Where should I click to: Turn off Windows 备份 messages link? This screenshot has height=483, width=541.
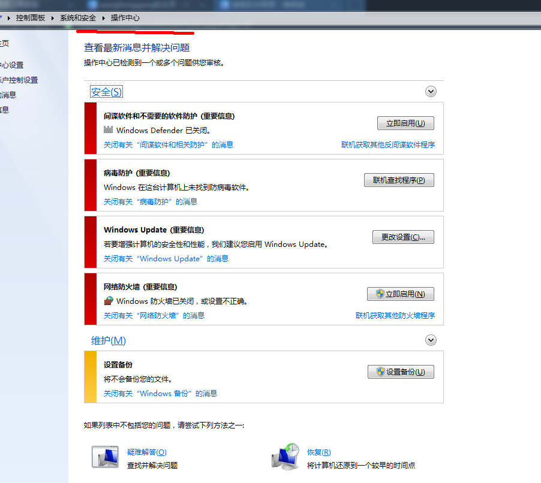point(160,393)
